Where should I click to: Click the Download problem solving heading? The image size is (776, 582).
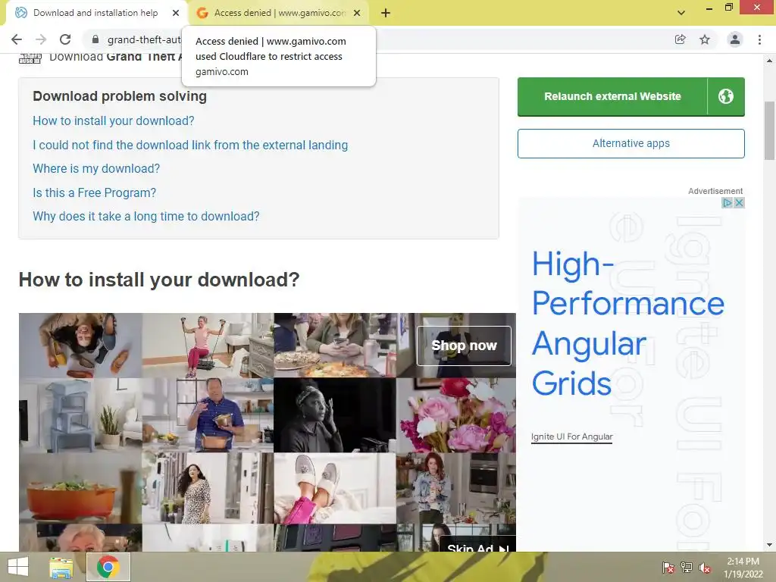[x=119, y=96]
